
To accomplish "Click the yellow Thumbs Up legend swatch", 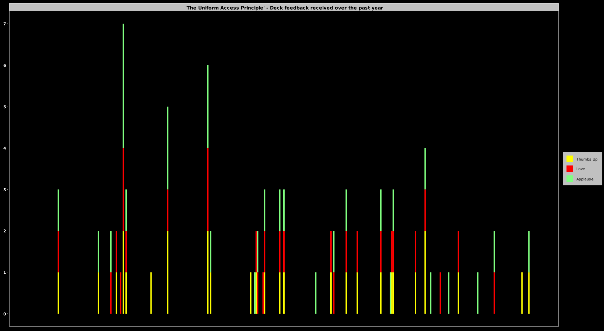I will point(570,159).
